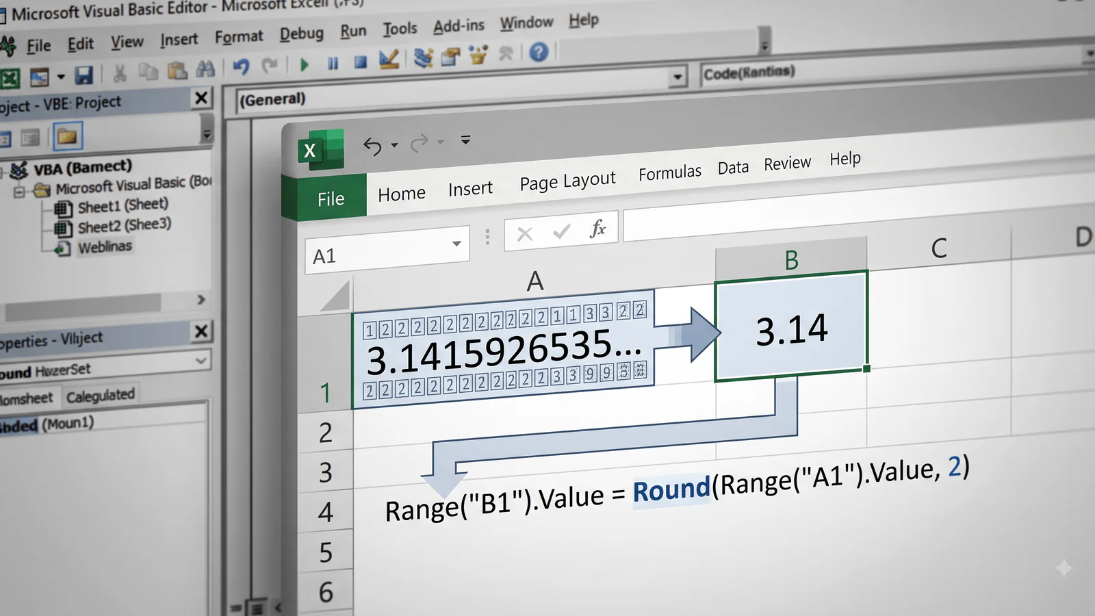The width and height of the screenshot is (1095, 616).
Task: Open the Insert UserForm dropdown arrow
Action: click(61, 77)
